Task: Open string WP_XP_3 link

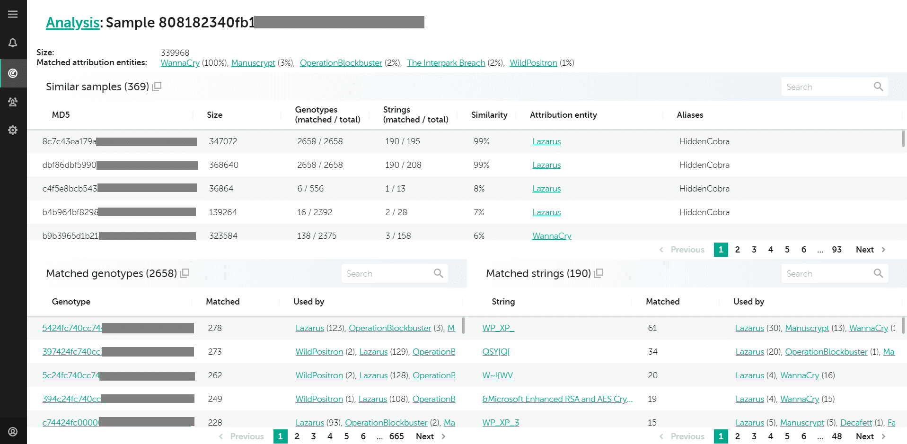Action: point(501,422)
